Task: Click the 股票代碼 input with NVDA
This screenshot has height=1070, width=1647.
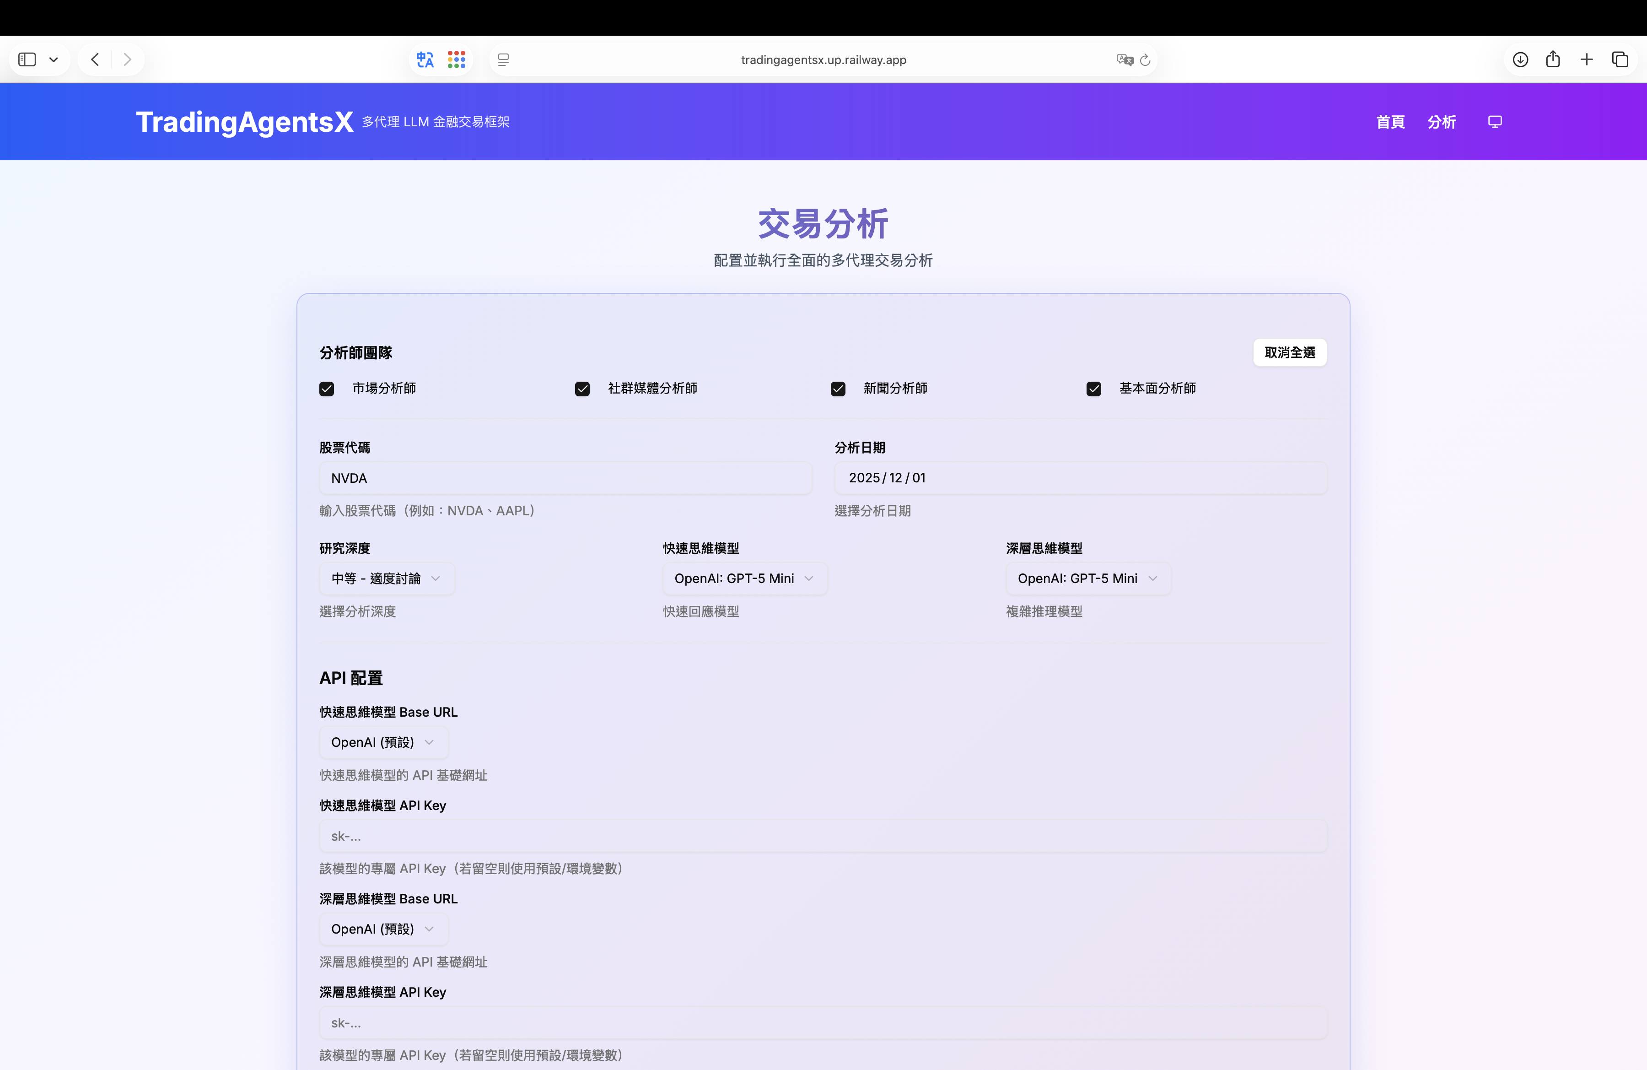Action: pos(565,478)
